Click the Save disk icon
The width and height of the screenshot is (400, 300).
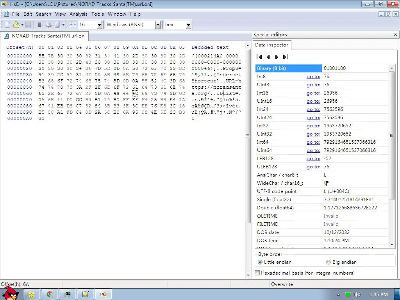coord(28,25)
